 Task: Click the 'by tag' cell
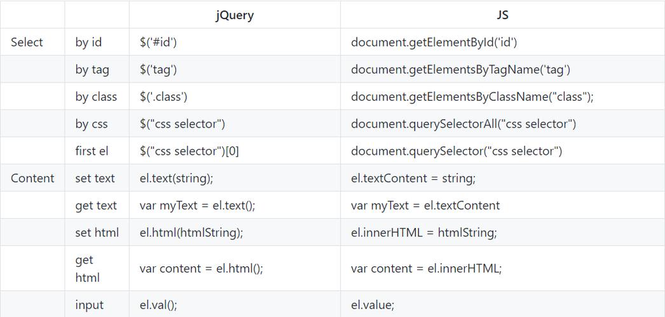pyautogui.click(x=97, y=69)
